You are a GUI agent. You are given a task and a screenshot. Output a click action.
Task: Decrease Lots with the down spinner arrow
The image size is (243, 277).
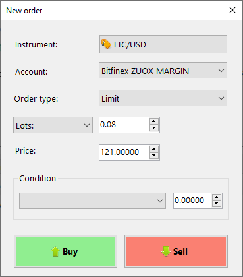click(154, 128)
